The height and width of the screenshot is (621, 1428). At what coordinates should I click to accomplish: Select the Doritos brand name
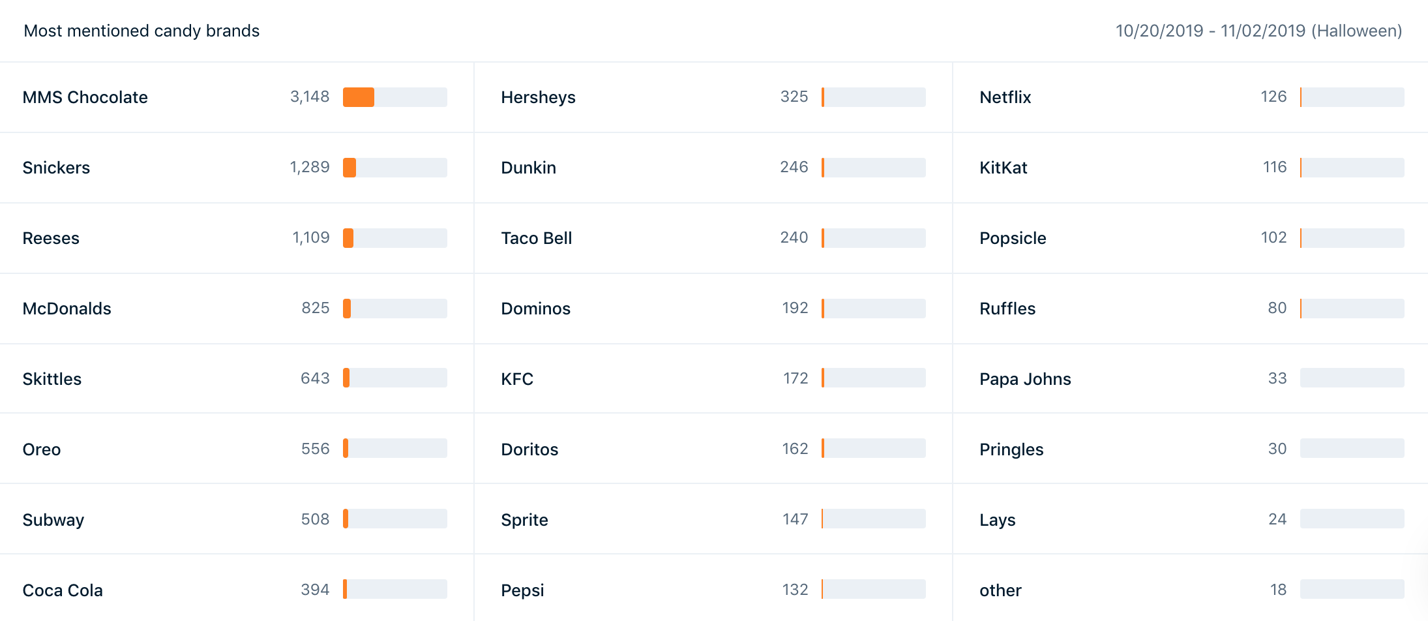(x=529, y=449)
